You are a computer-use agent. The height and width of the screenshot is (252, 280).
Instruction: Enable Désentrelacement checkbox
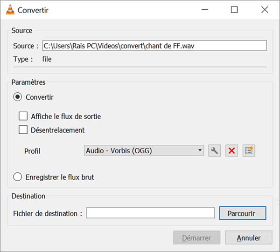point(23,130)
